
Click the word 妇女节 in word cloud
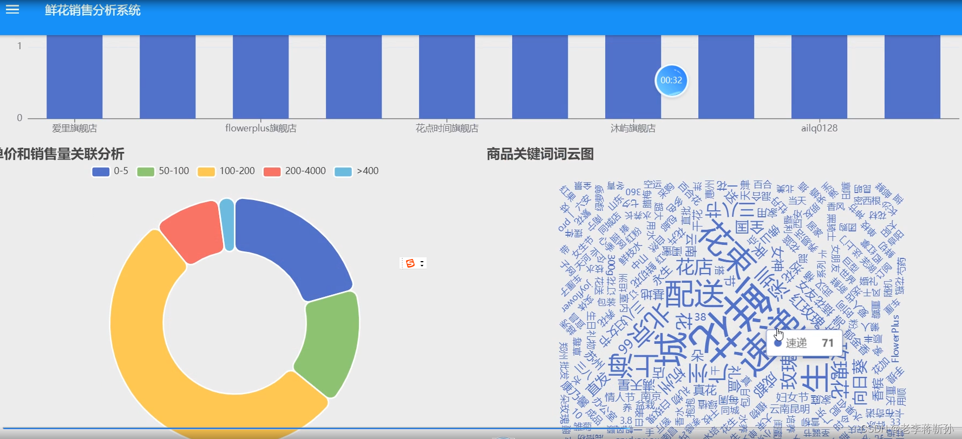[x=793, y=398]
